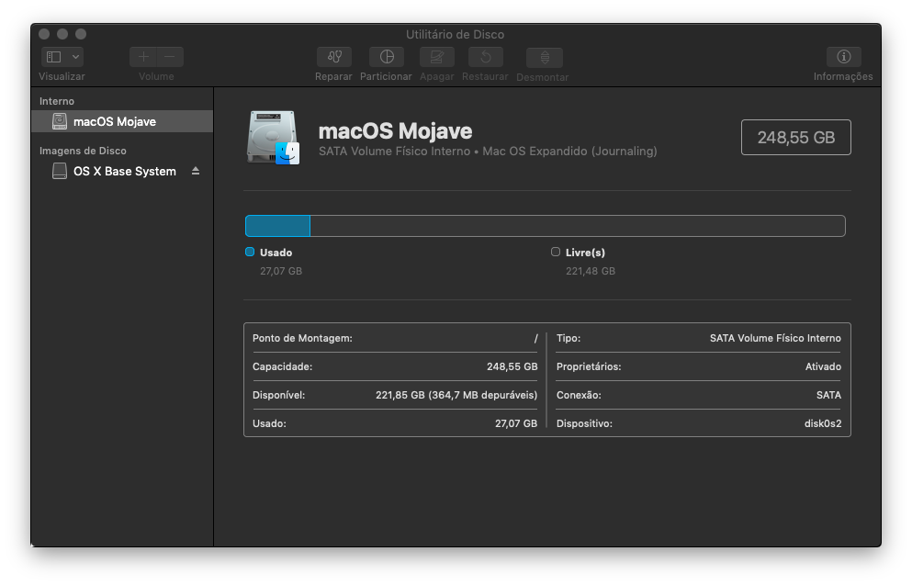The width and height of the screenshot is (912, 585).
Task: Click the Ponto de Montagem row
Action: (395, 338)
